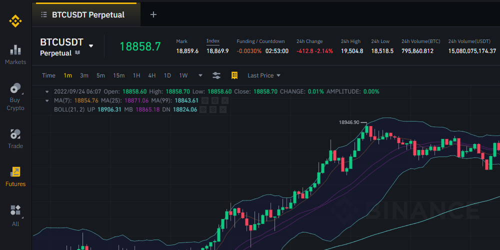Switch to the 1m interval
The image size is (500, 250).
[67, 75]
